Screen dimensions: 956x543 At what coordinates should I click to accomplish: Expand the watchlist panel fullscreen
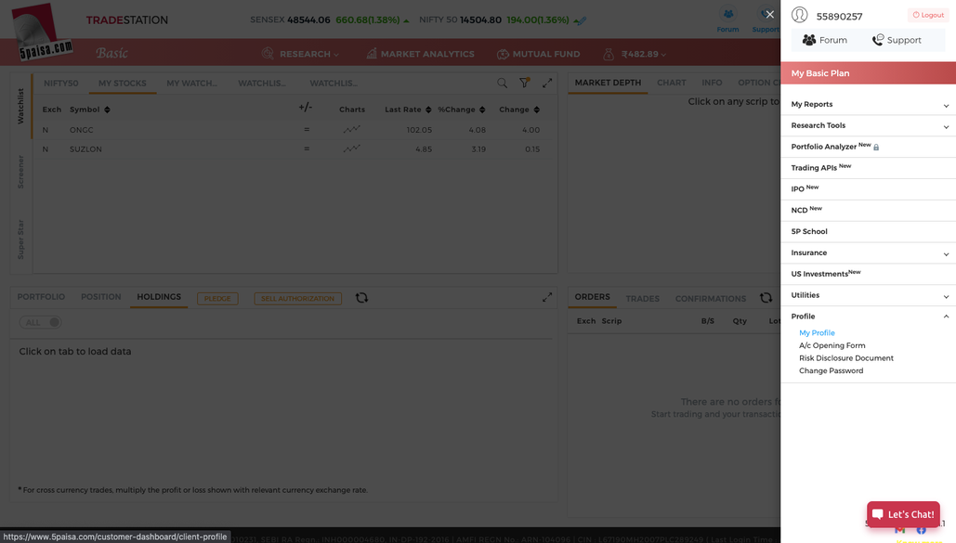[x=547, y=83]
